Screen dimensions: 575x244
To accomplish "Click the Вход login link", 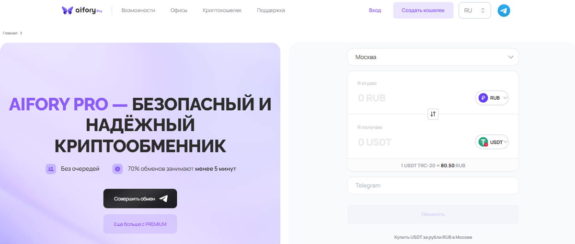I will 375,10.
